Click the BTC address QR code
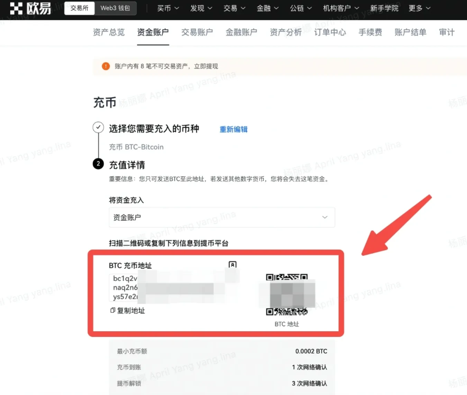 pyautogui.click(x=287, y=294)
